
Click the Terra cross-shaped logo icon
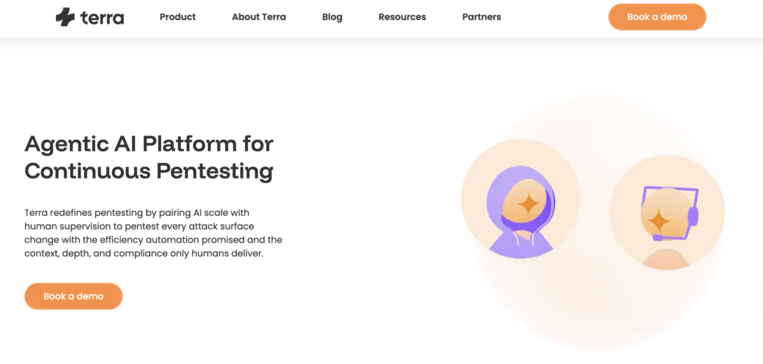coord(66,16)
